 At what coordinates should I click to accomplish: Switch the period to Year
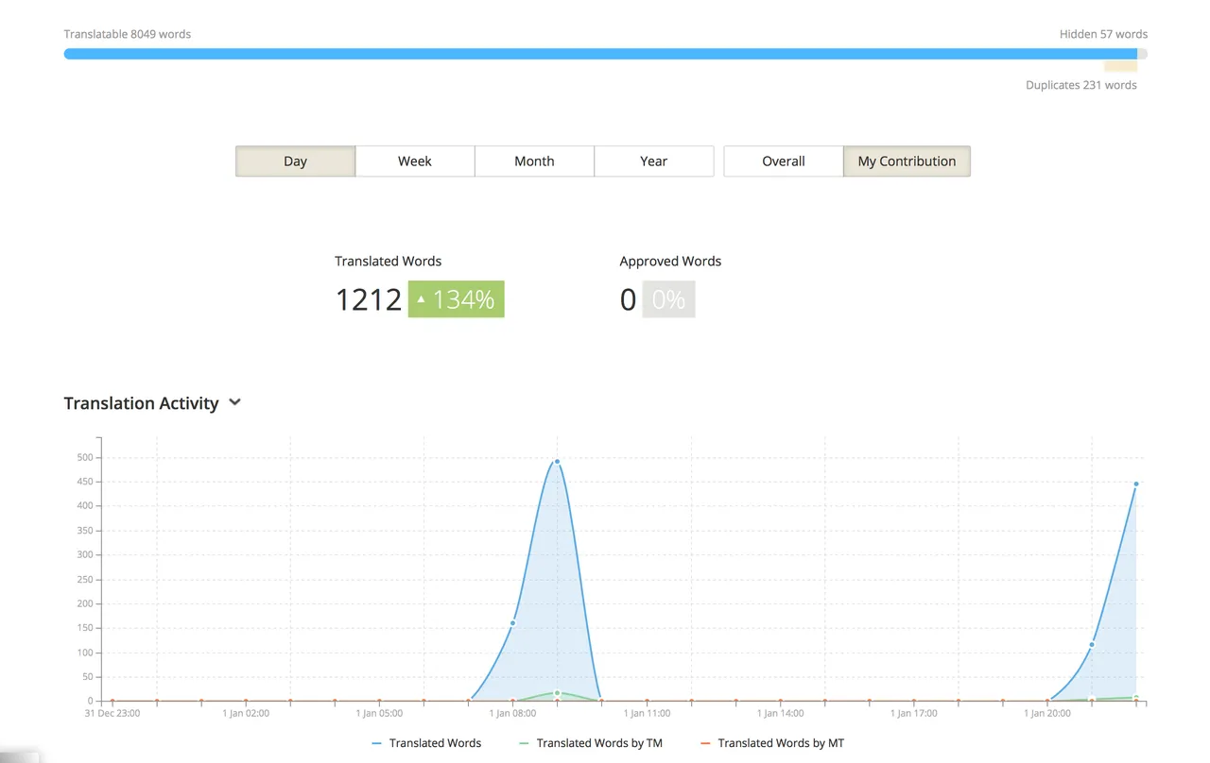(x=654, y=161)
